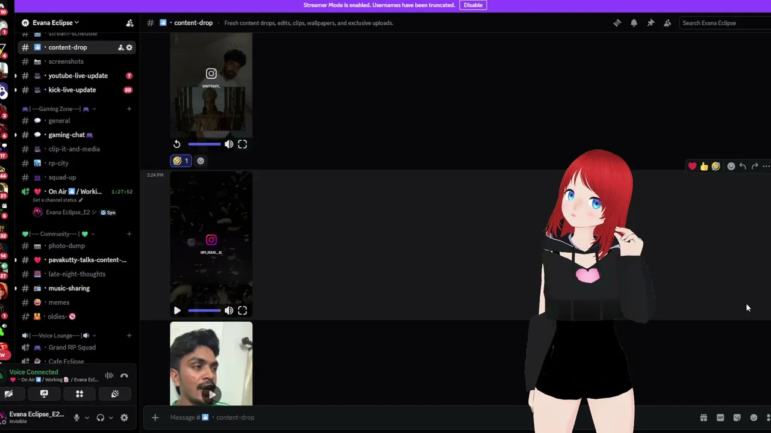This screenshot has width=771, height=433.
Task: Fullscreen the 3:24 PM video
Action: [x=242, y=311]
